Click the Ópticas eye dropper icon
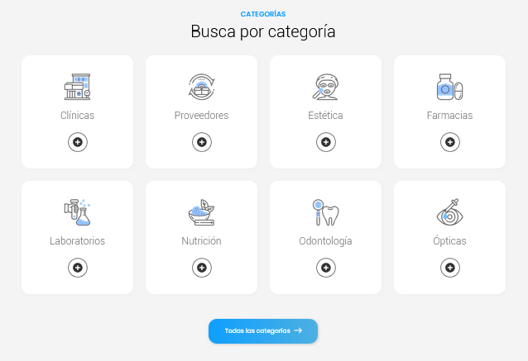528x361 pixels. point(449,211)
